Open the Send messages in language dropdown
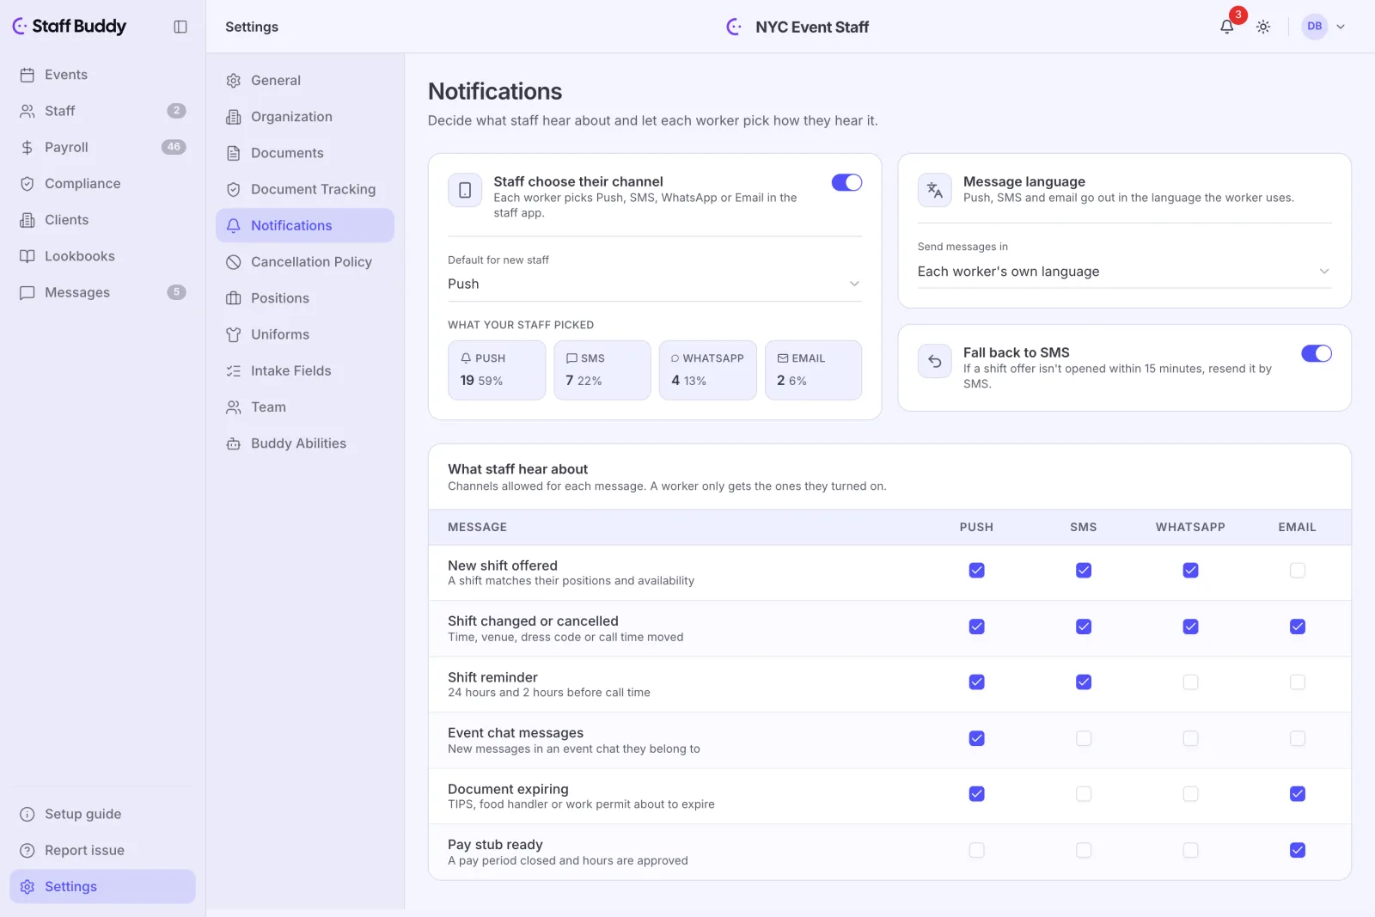 click(1124, 272)
